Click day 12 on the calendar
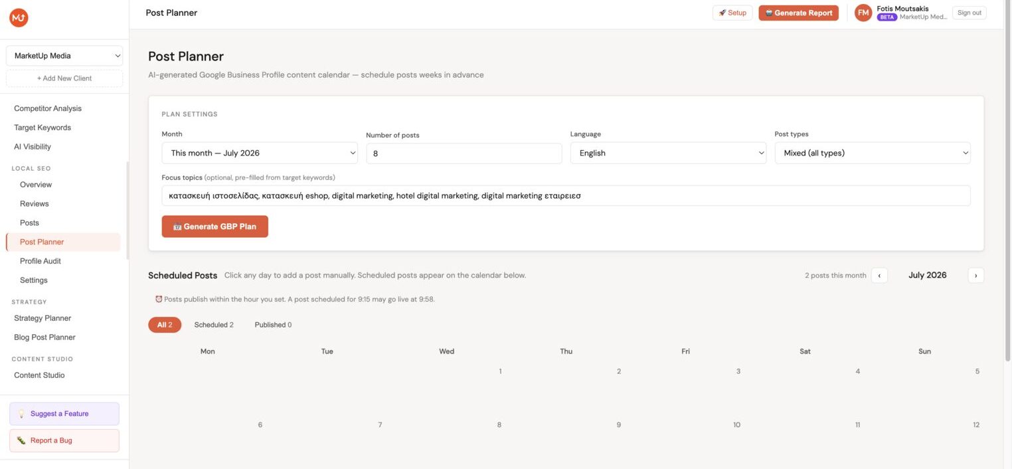This screenshot has height=469, width=1012. click(x=976, y=425)
